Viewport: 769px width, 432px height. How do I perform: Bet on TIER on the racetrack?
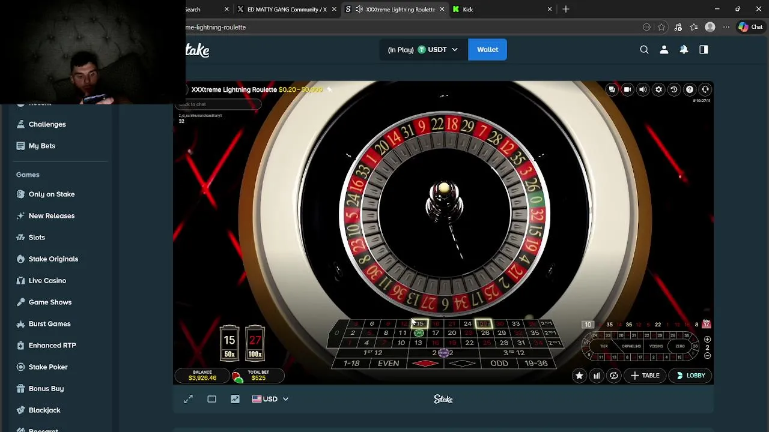604,346
